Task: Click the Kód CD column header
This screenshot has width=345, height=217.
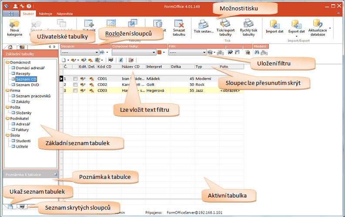Action: tap(109, 67)
